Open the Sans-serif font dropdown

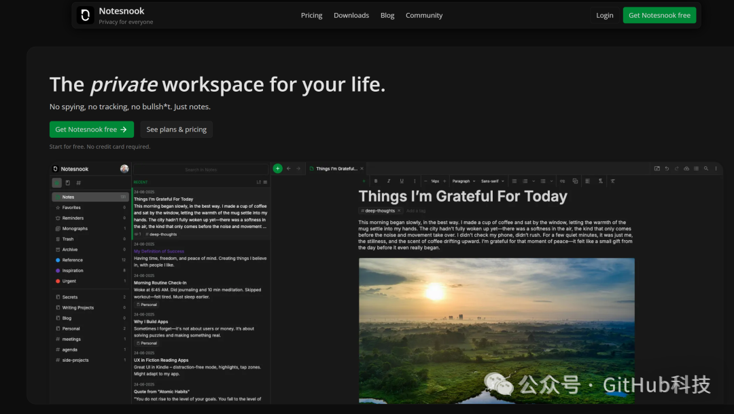pos(491,181)
